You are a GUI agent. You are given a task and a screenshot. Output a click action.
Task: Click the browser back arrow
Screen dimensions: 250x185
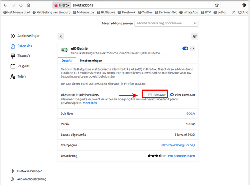pyautogui.click(x=6, y=5)
